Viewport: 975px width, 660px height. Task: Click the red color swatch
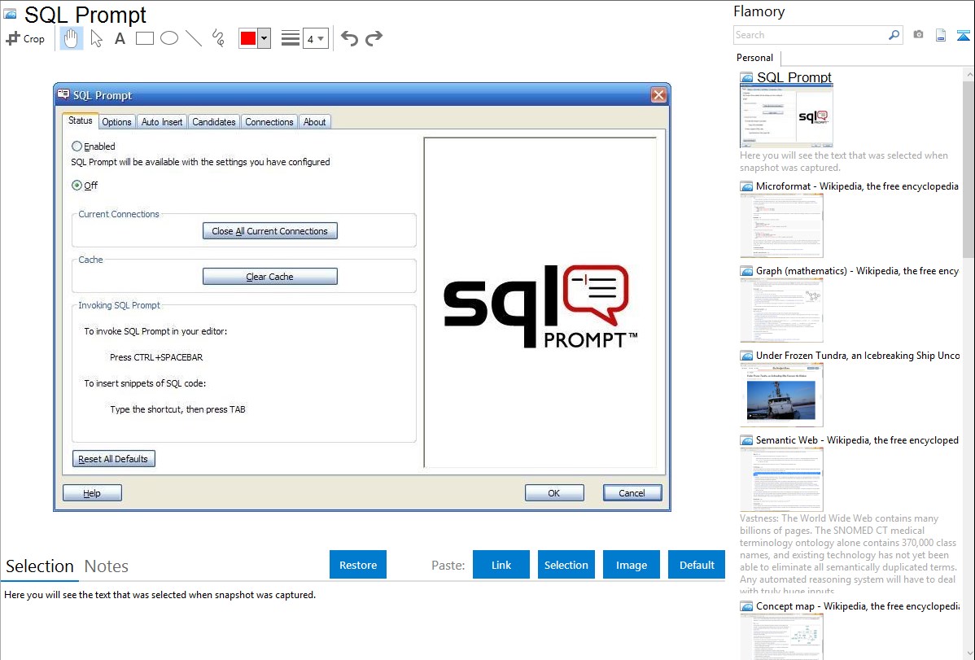pos(248,38)
